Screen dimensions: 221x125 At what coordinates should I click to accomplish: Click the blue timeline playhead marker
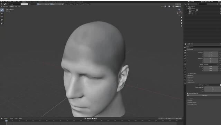click(x=6, y=121)
